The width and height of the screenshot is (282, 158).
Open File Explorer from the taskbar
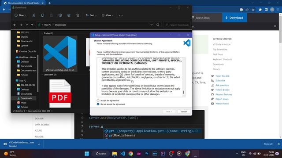coord(115,154)
